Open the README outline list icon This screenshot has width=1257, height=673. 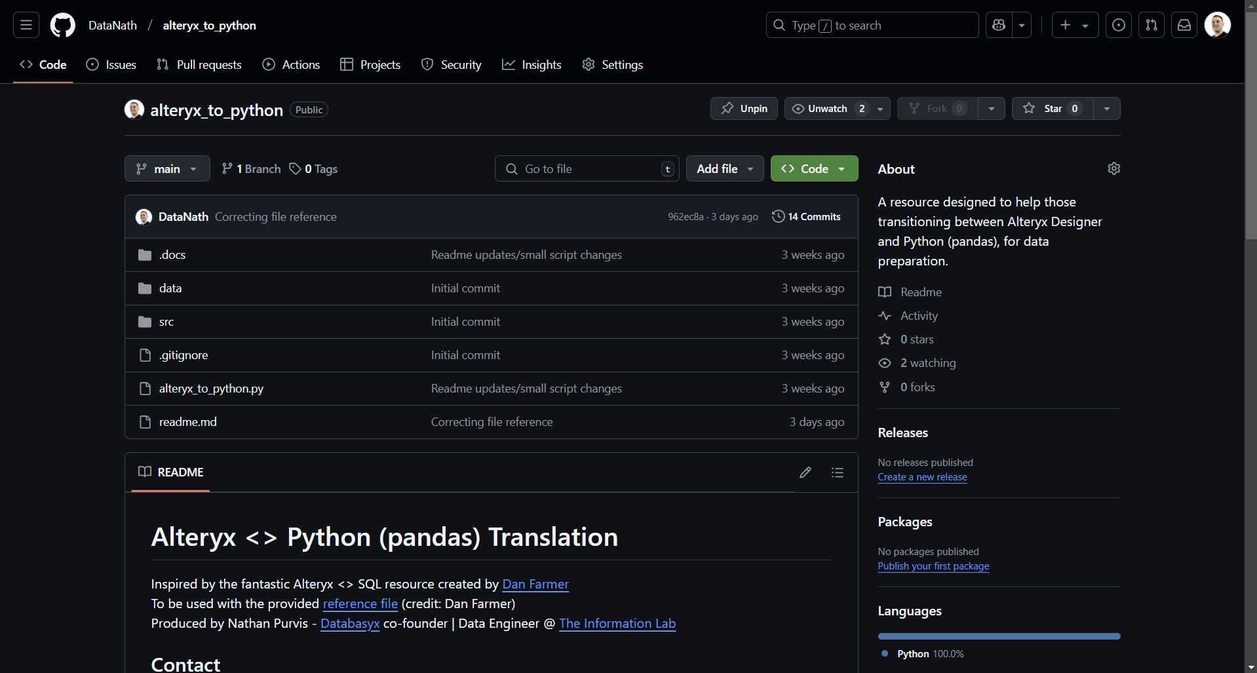coord(837,472)
